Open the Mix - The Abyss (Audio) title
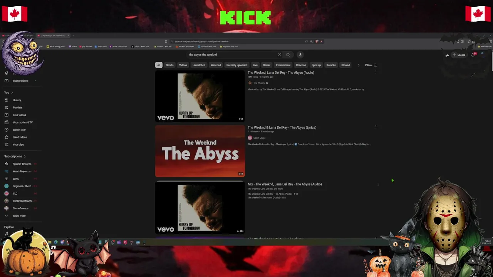Image resolution: width=493 pixels, height=277 pixels. pyautogui.click(x=285, y=184)
